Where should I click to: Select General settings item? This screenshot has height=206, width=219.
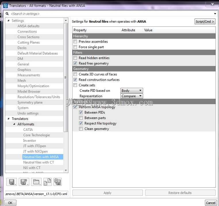[23, 64]
